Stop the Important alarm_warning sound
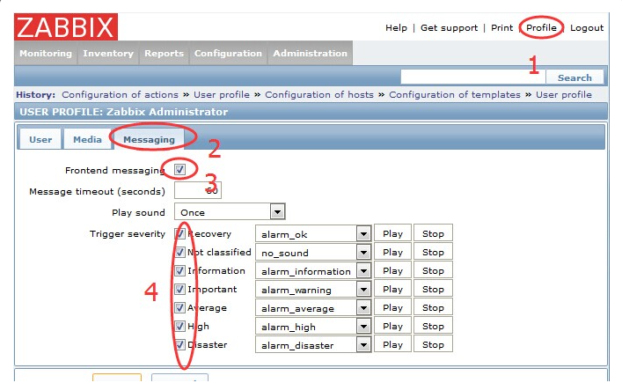Screen dimensions: 622x383 tap(433, 289)
